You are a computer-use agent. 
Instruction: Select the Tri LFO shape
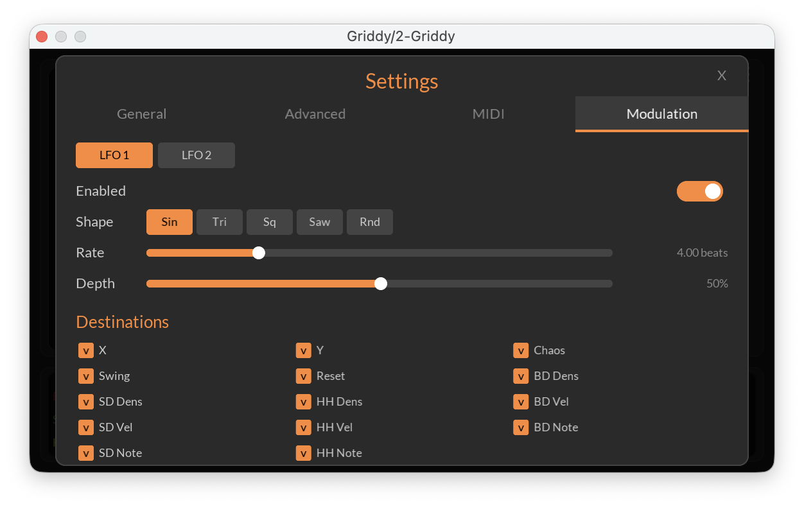220,221
